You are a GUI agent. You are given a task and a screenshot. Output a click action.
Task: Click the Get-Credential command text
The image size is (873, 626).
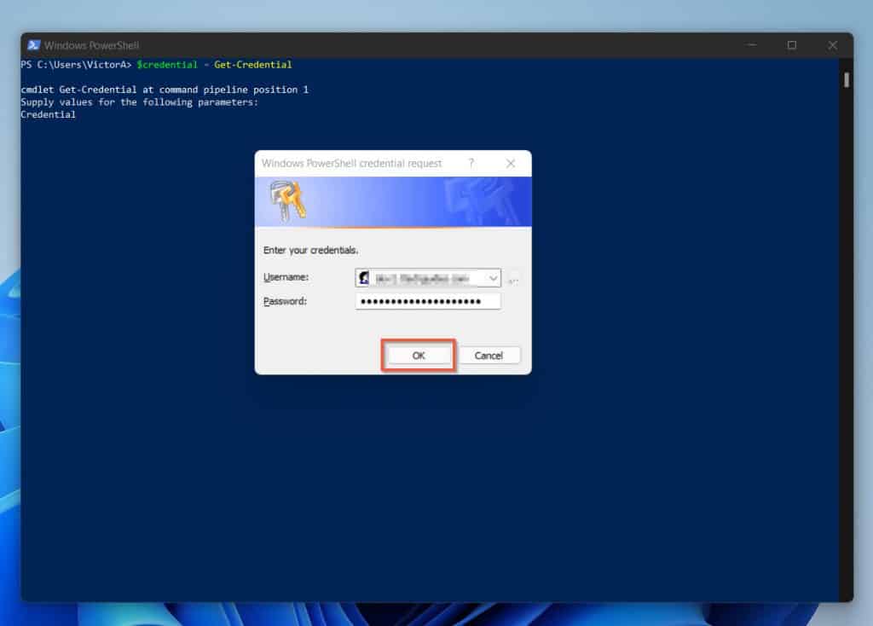pos(252,65)
